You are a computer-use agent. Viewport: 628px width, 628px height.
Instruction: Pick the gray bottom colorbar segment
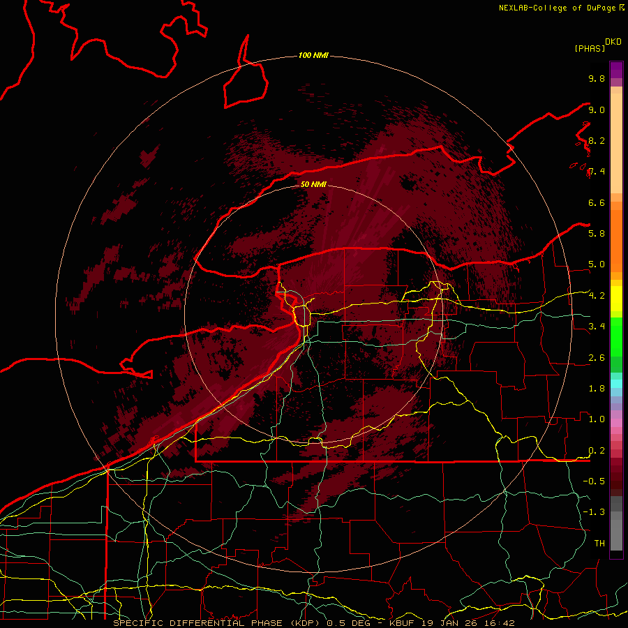(616, 536)
